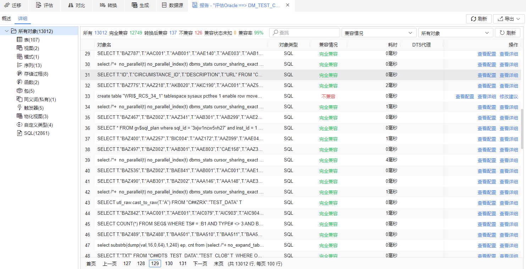Click the 刷新 button beside the object dropdown
Image resolution: width=526 pixels, height=269 pixels.
pos(508,33)
